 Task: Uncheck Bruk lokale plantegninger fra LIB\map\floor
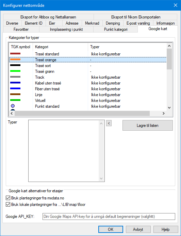tap(8, 205)
